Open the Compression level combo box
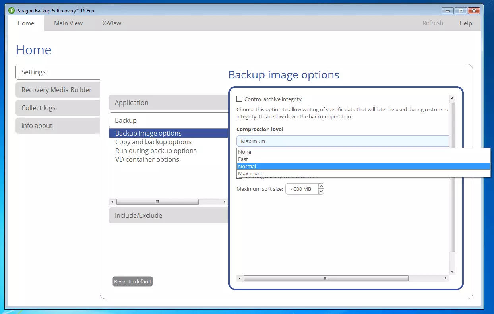The height and width of the screenshot is (314, 494). [x=343, y=141]
